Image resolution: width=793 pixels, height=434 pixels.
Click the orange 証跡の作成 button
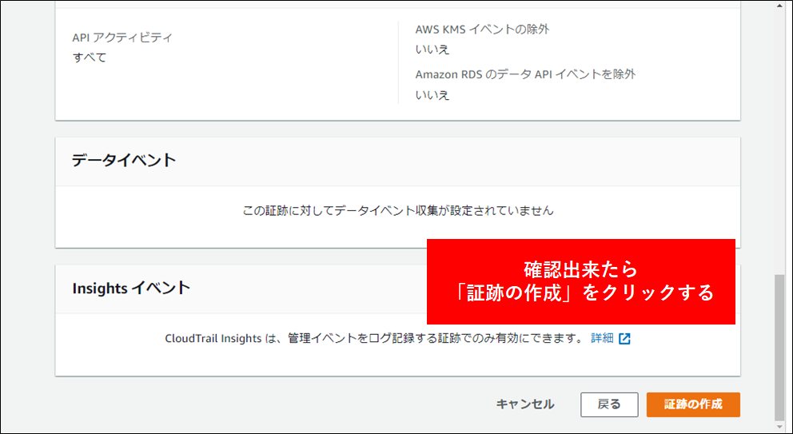pyautogui.click(x=693, y=404)
